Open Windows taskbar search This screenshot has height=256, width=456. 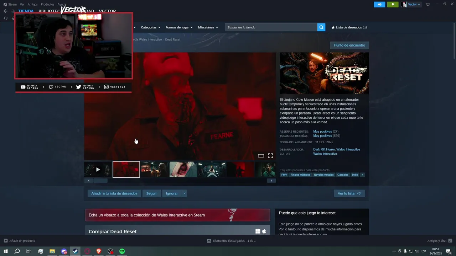17,251
